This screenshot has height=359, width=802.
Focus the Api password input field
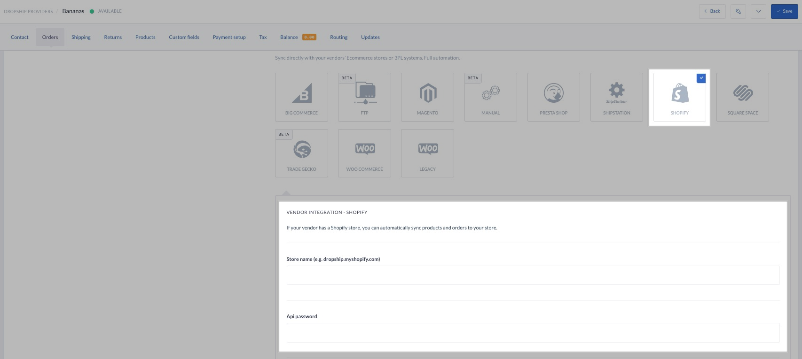point(533,333)
